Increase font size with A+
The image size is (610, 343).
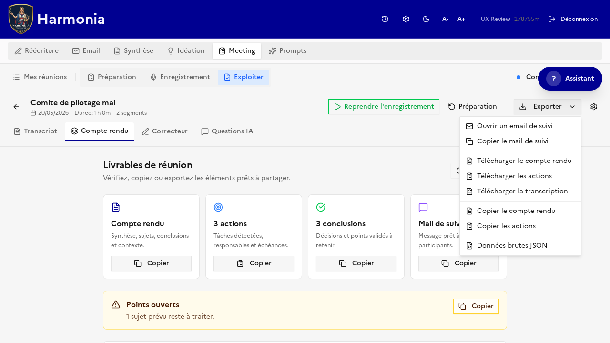461,19
